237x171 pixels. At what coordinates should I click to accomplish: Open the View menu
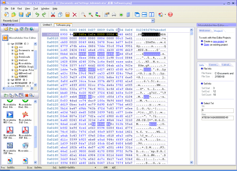tap(27, 9)
